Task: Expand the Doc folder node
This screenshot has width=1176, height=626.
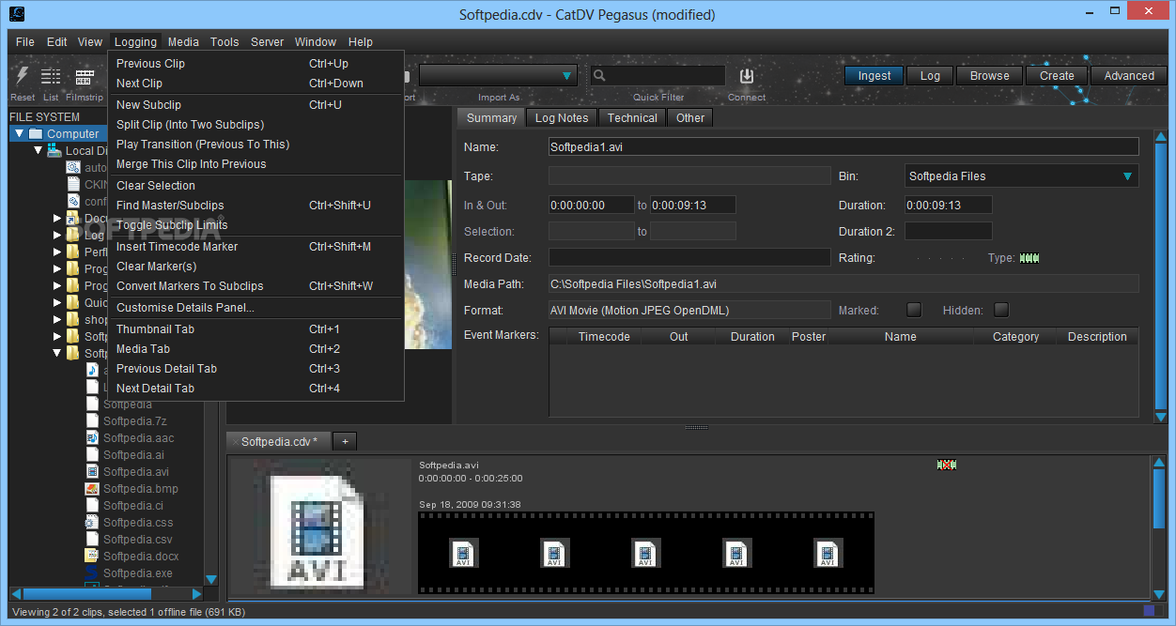Action: (x=57, y=219)
